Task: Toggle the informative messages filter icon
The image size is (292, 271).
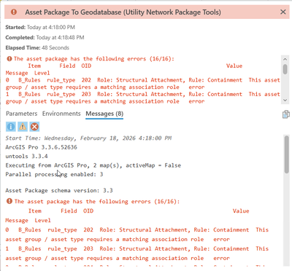Action: click(x=10, y=127)
